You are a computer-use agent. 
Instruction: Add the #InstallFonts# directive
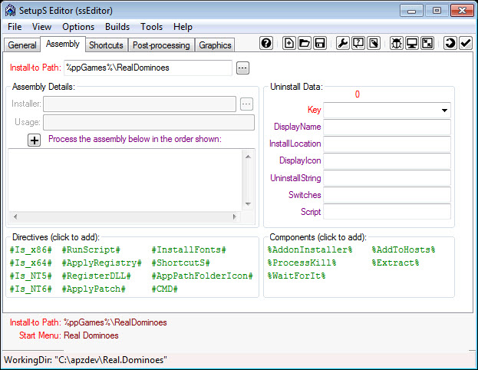(x=189, y=249)
